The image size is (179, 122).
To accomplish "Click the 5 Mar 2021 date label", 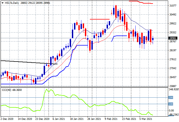I will [146, 119].
